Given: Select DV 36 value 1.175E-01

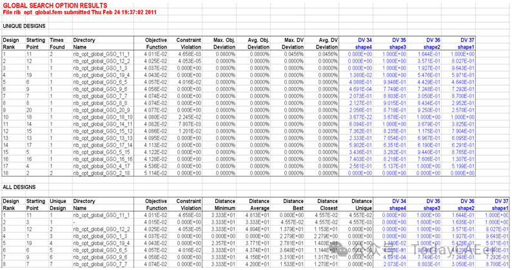Looking at the screenshot, I should [429, 131].
